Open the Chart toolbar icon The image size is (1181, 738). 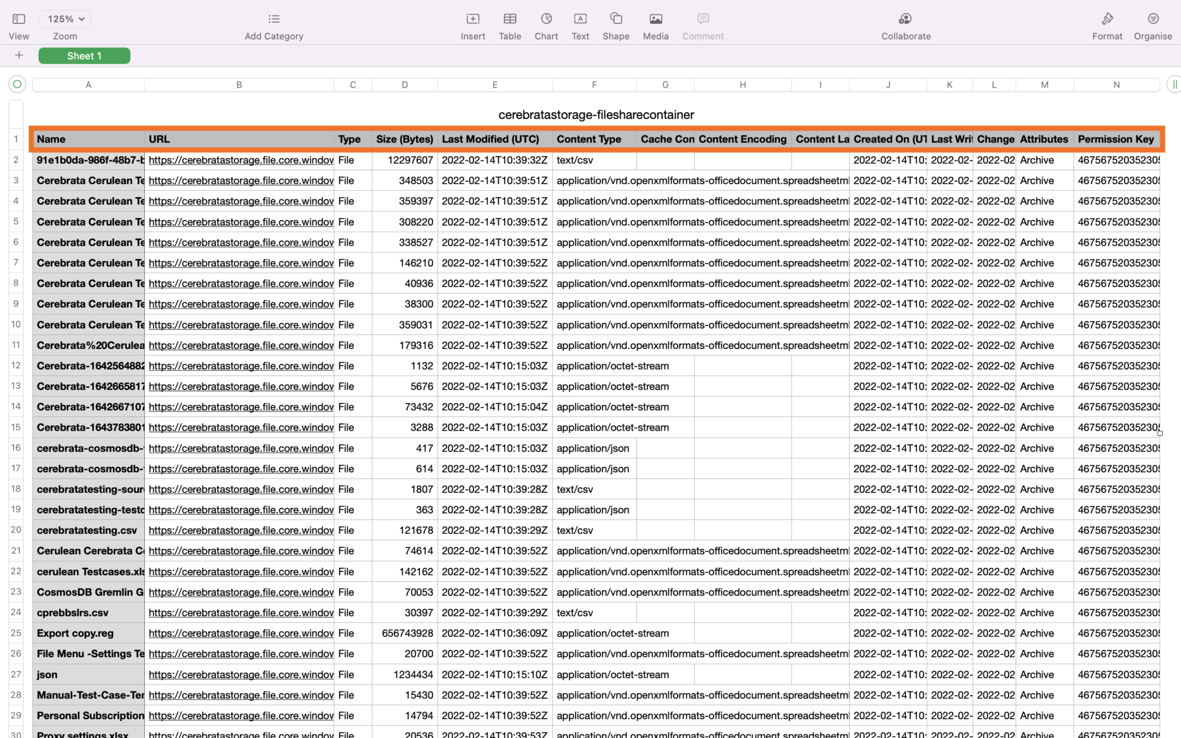(x=546, y=19)
